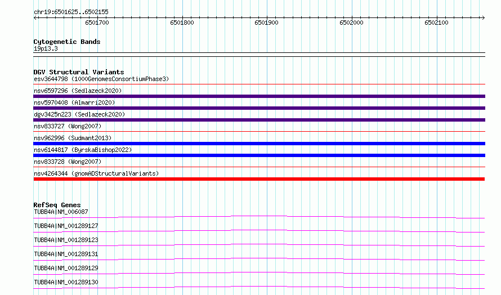Screen dimensions: 501x295
Task: Open transcript TUBB4A|NM_006087
Action: tap(61, 212)
